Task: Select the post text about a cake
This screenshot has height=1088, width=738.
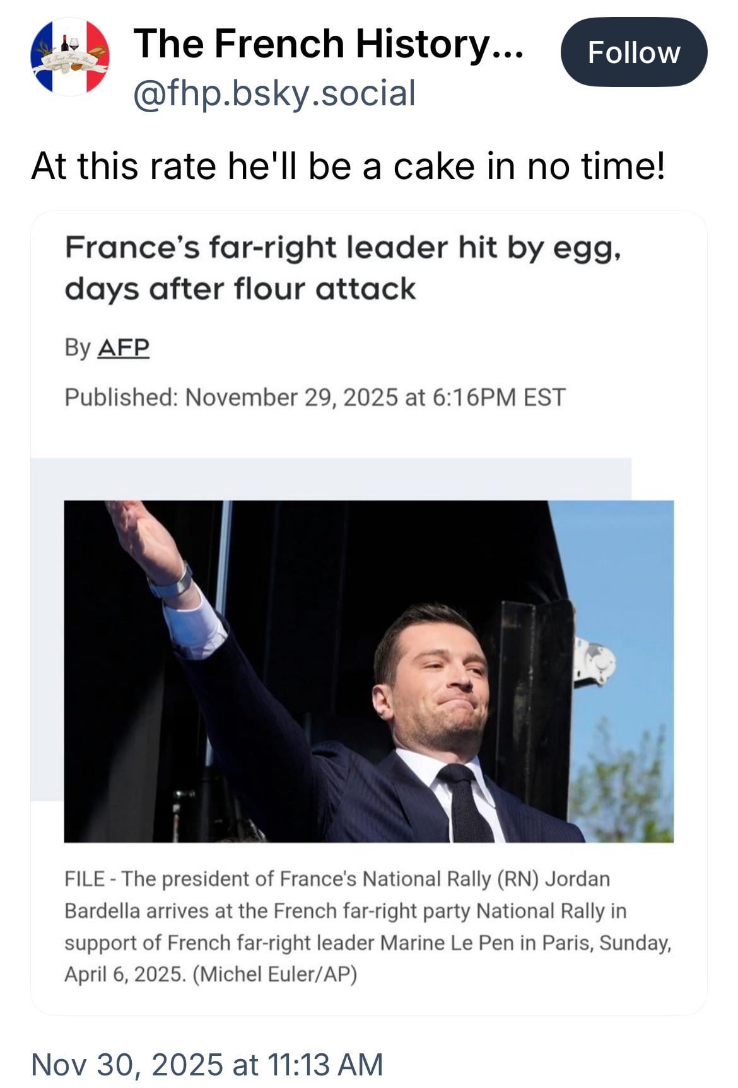Action: 348,166
